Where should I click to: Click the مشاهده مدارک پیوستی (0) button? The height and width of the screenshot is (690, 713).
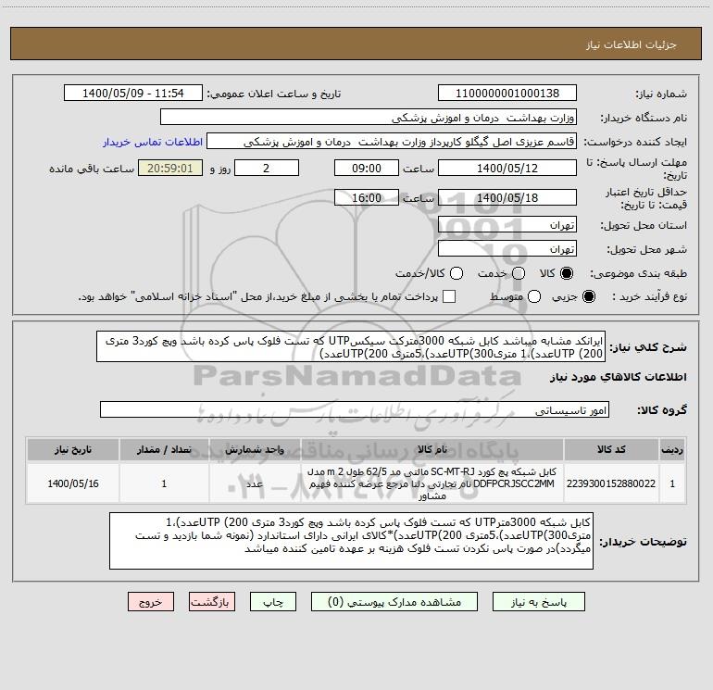point(394,602)
